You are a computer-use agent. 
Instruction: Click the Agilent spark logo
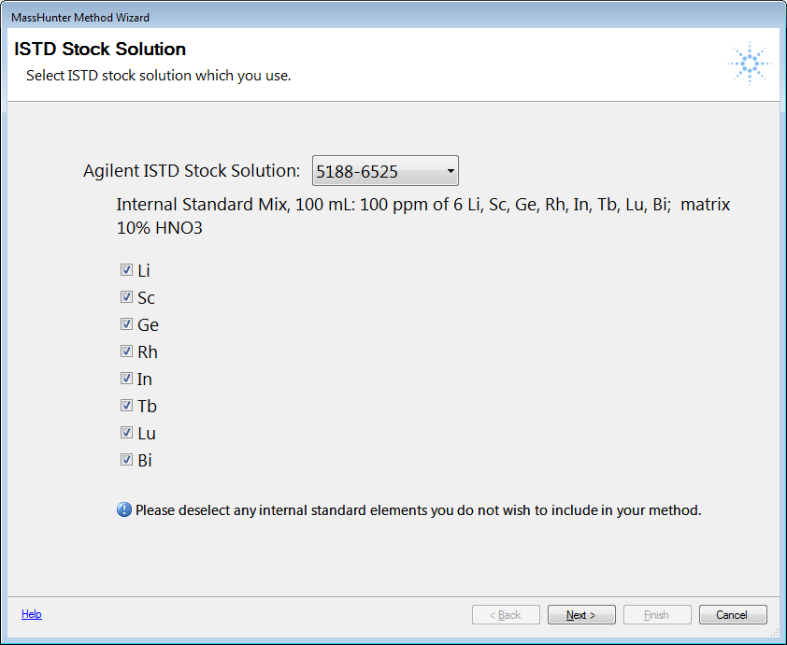click(750, 64)
